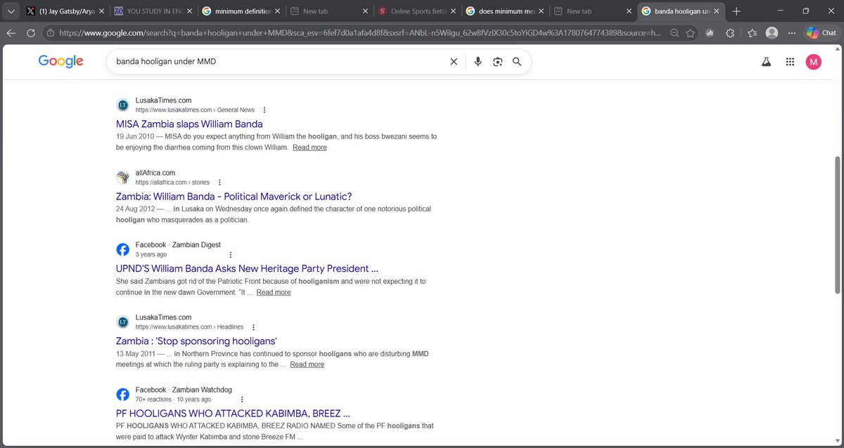Submit search with magnifier icon
This screenshot has width=844, height=448.
pyautogui.click(x=517, y=62)
